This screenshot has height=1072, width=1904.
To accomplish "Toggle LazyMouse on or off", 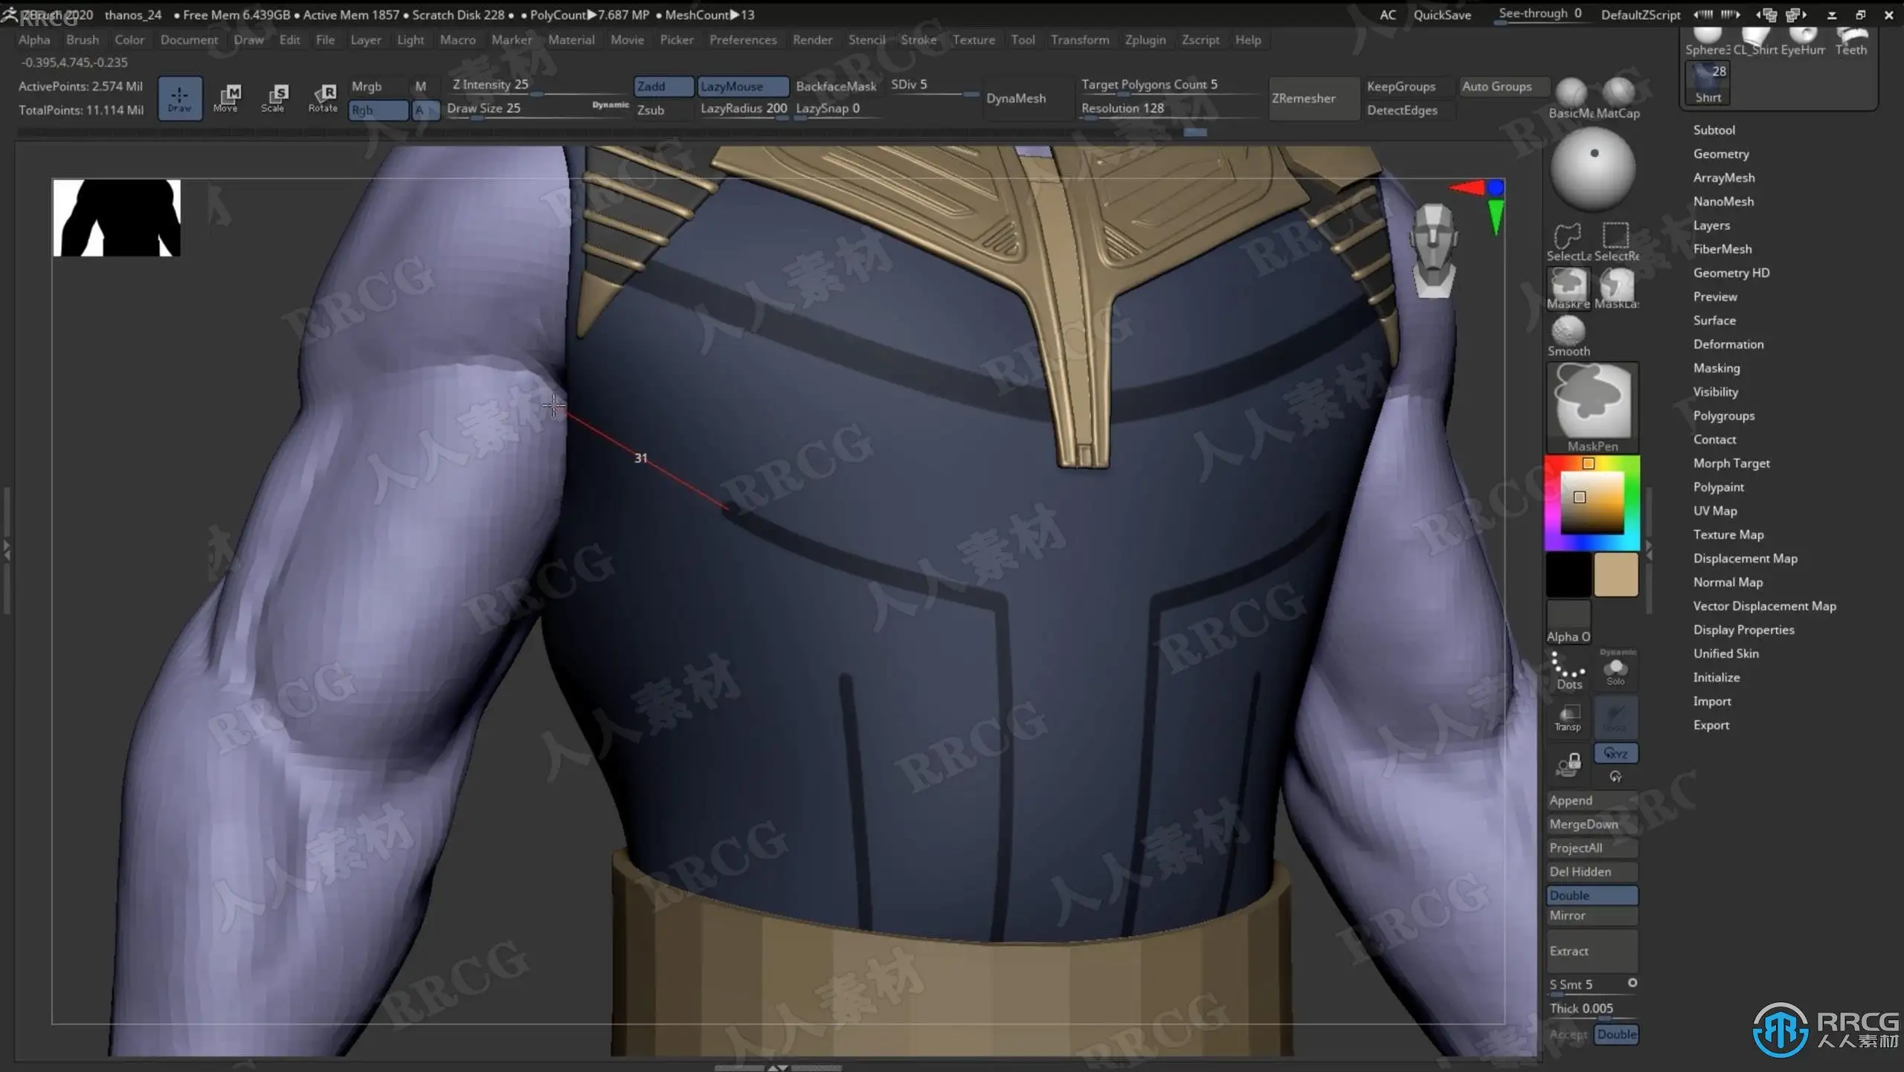I will [x=742, y=86].
